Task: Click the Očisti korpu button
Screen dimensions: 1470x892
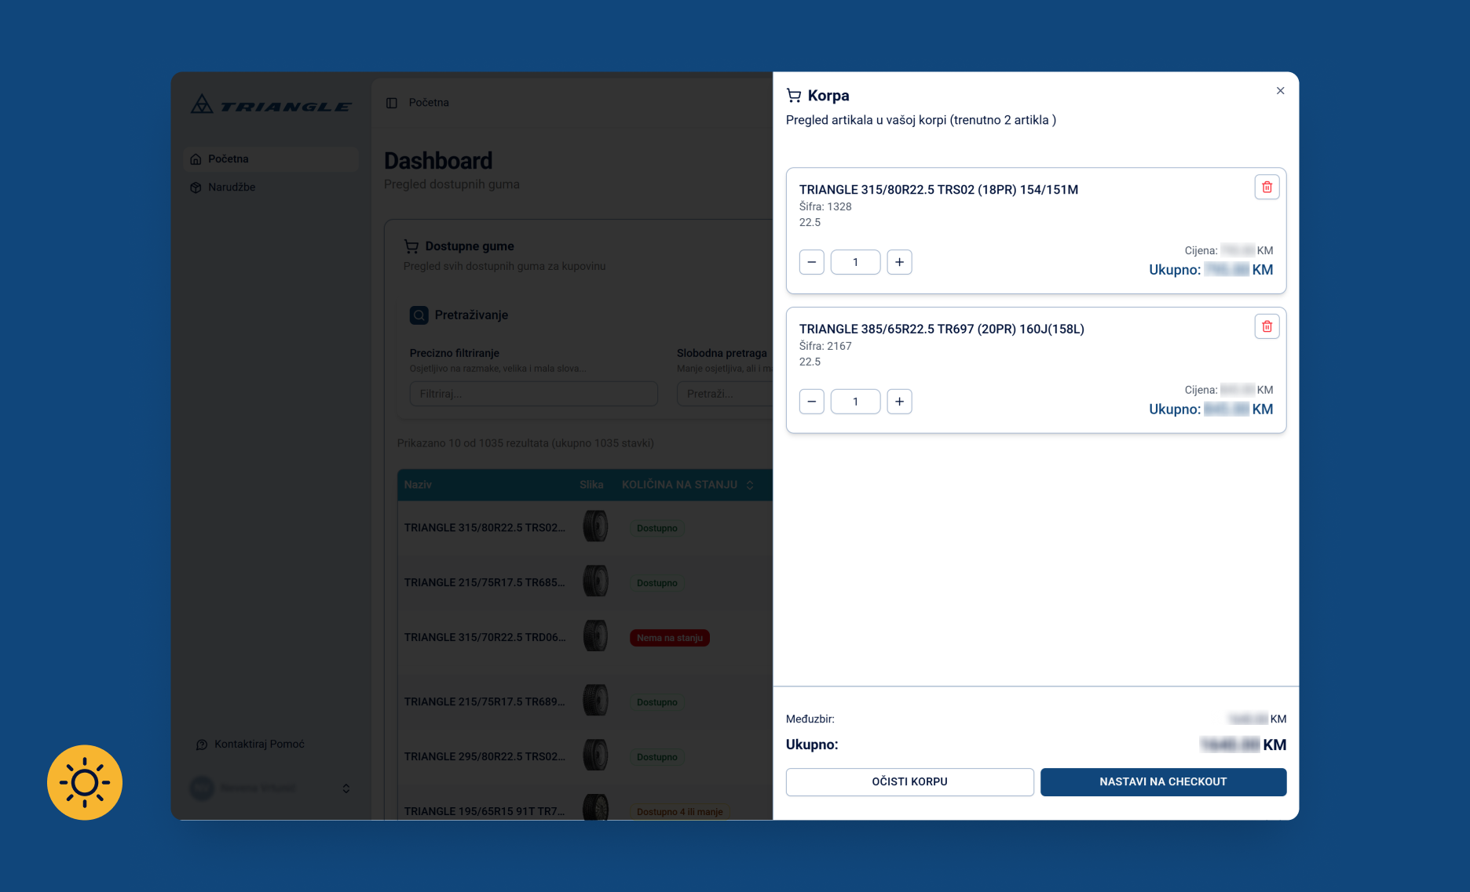Action: (x=909, y=782)
